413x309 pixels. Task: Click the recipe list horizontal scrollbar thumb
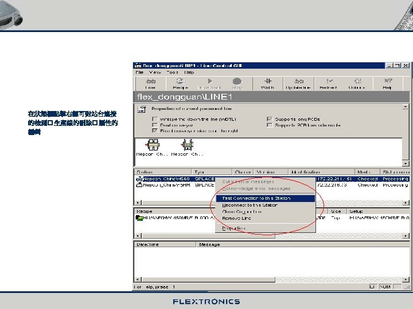208,236
